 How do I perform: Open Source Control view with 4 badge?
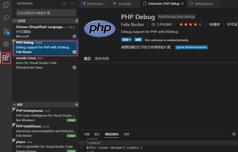[x=6, y=31]
